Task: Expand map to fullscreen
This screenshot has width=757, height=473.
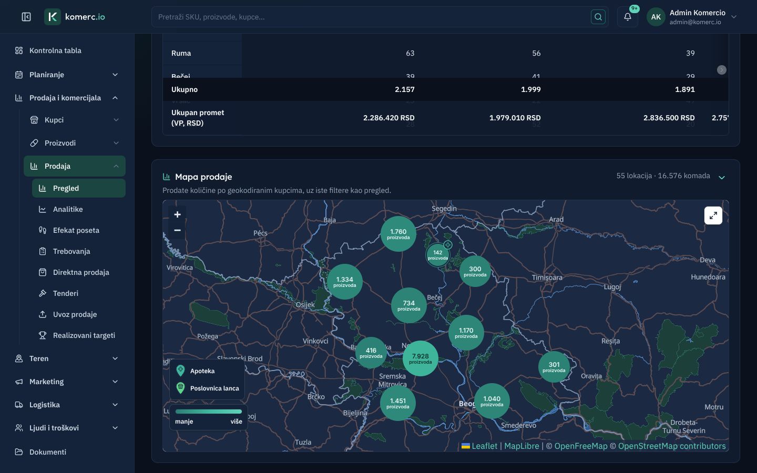Action: pyautogui.click(x=713, y=215)
